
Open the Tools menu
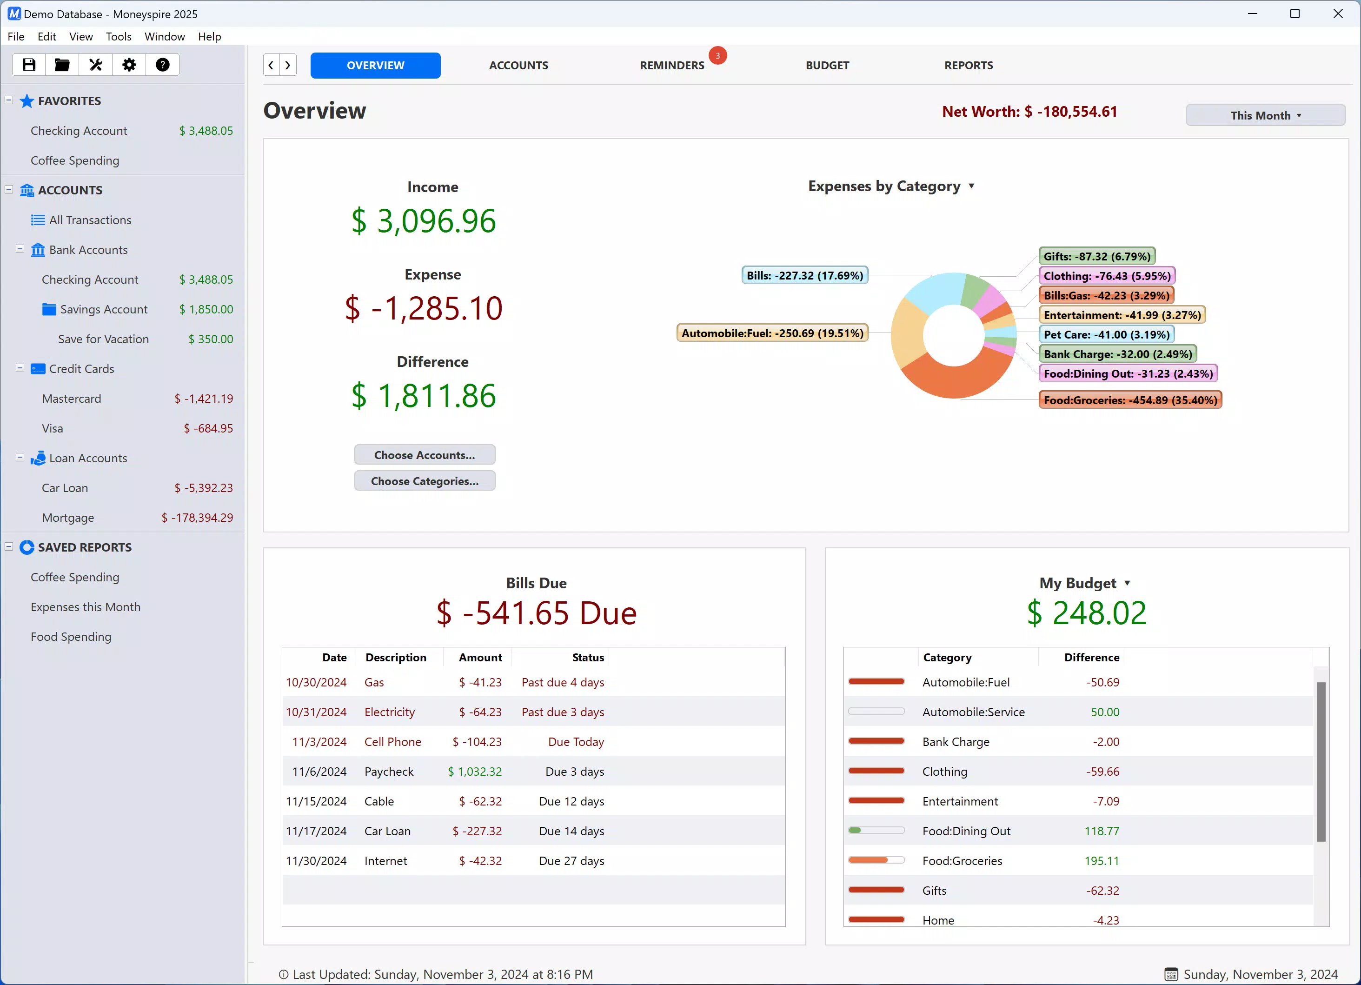tap(119, 37)
